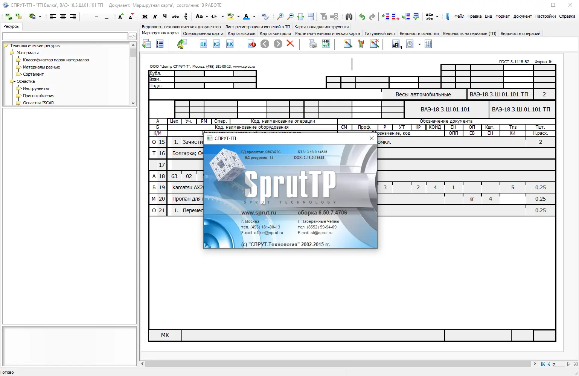
Task: Click the clock time icon
Action: point(410,44)
